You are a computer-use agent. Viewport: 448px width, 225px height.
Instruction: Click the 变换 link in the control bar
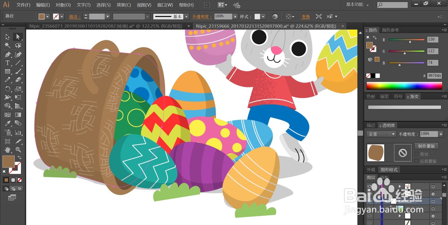(x=306, y=17)
